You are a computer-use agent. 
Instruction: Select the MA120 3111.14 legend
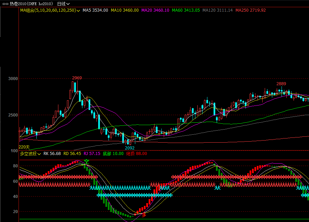(x=217, y=10)
